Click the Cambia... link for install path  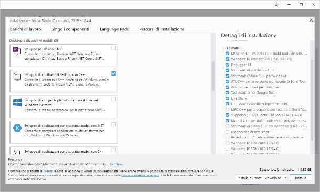pyautogui.click(x=116, y=164)
